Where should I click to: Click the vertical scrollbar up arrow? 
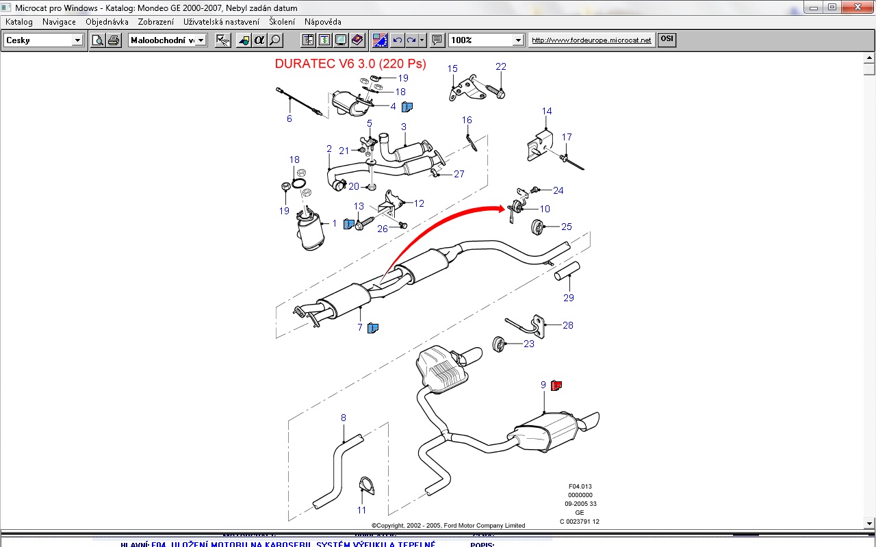coord(869,58)
